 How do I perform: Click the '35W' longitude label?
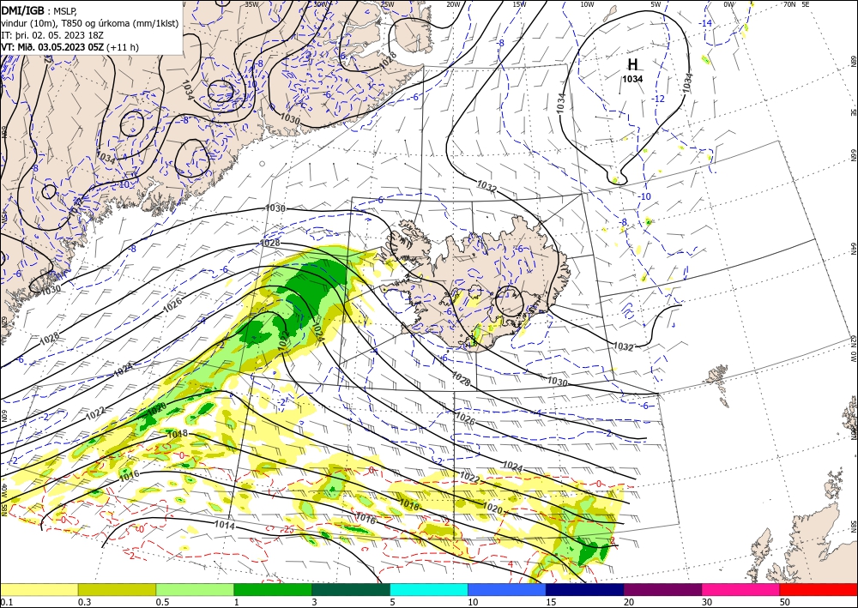pyautogui.click(x=251, y=4)
